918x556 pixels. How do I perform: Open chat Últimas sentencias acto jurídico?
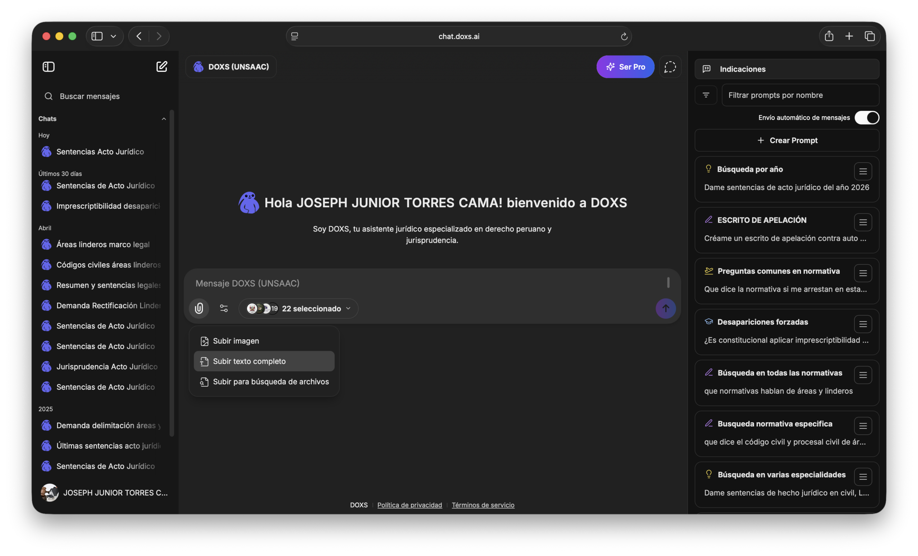pos(103,446)
